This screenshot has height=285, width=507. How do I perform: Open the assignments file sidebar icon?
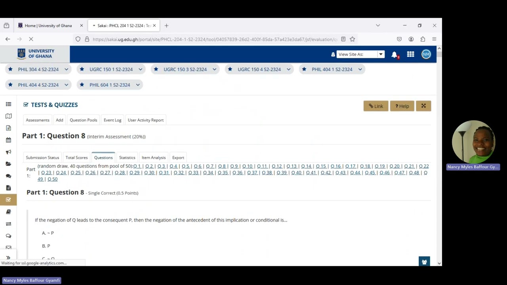click(8, 188)
